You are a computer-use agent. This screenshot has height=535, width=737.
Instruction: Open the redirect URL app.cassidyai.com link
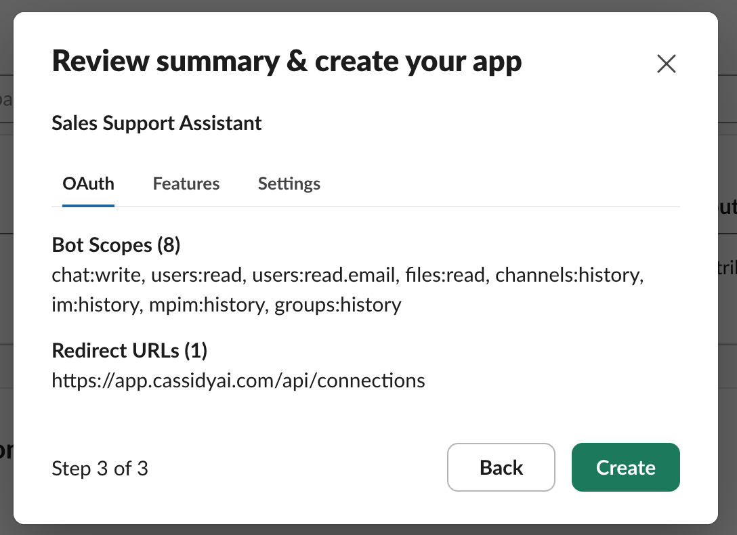(238, 380)
